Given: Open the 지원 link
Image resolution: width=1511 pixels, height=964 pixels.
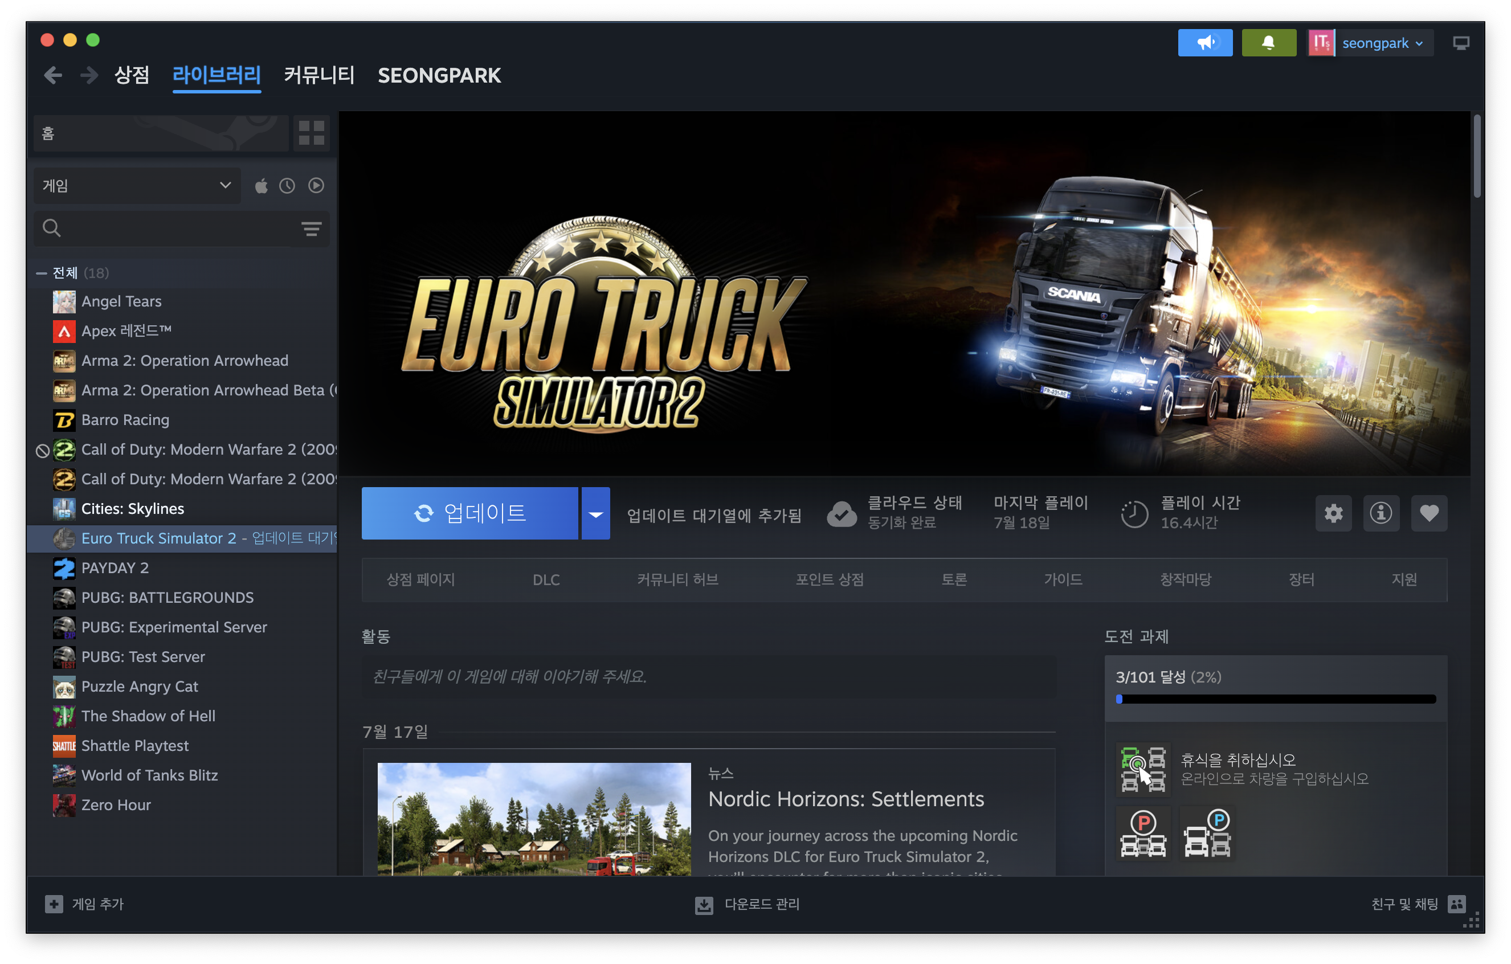Looking at the screenshot, I should click(x=1404, y=580).
